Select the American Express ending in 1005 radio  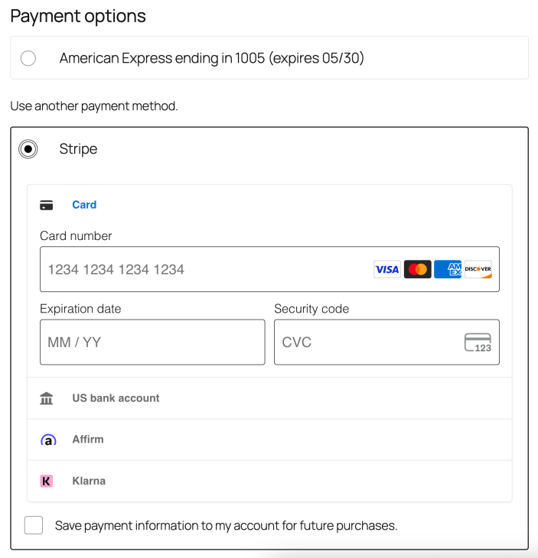point(28,58)
